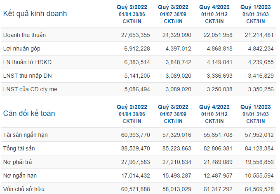Viewport: 280px width, 194px height.
Task: Select Quý 2/2022 header in Cân đối kế toán
Action: [x=132, y=107]
